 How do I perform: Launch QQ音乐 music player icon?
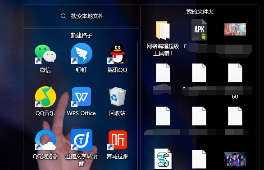(46, 97)
